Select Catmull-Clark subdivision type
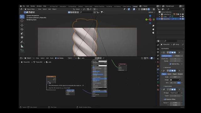Image resolution: width=201 pixels, height=113 pixels. point(167,56)
